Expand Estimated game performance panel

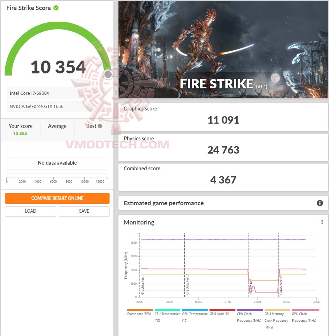(x=223, y=203)
